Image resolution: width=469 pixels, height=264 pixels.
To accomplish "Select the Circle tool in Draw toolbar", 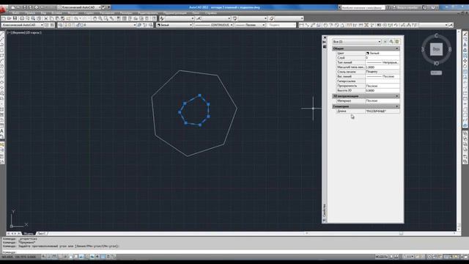I will coord(2,66).
